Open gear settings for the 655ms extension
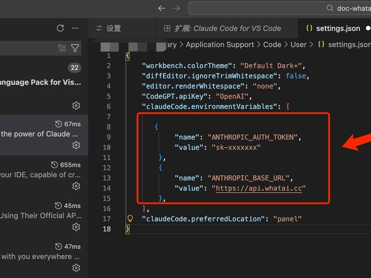371x278 pixels. [x=76, y=186]
